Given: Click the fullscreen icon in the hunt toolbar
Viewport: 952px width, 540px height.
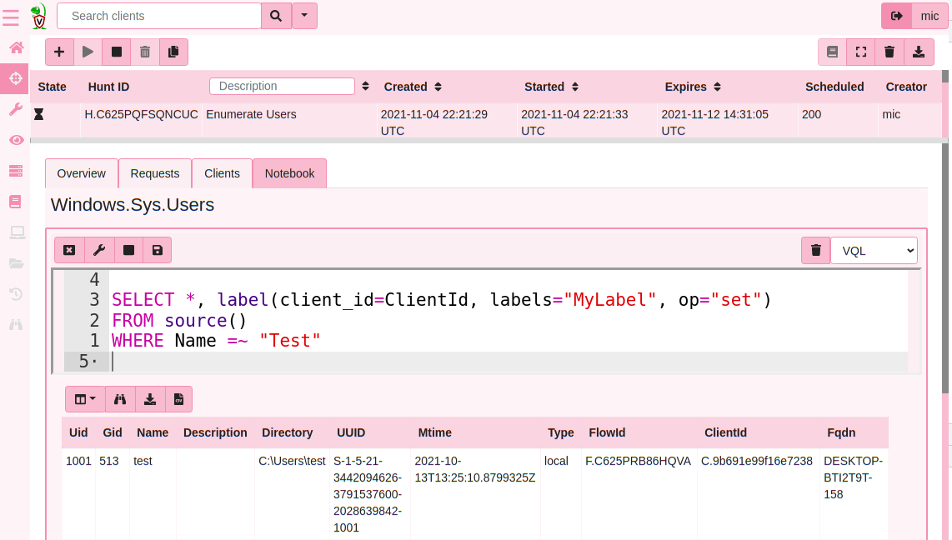Looking at the screenshot, I should (x=861, y=52).
